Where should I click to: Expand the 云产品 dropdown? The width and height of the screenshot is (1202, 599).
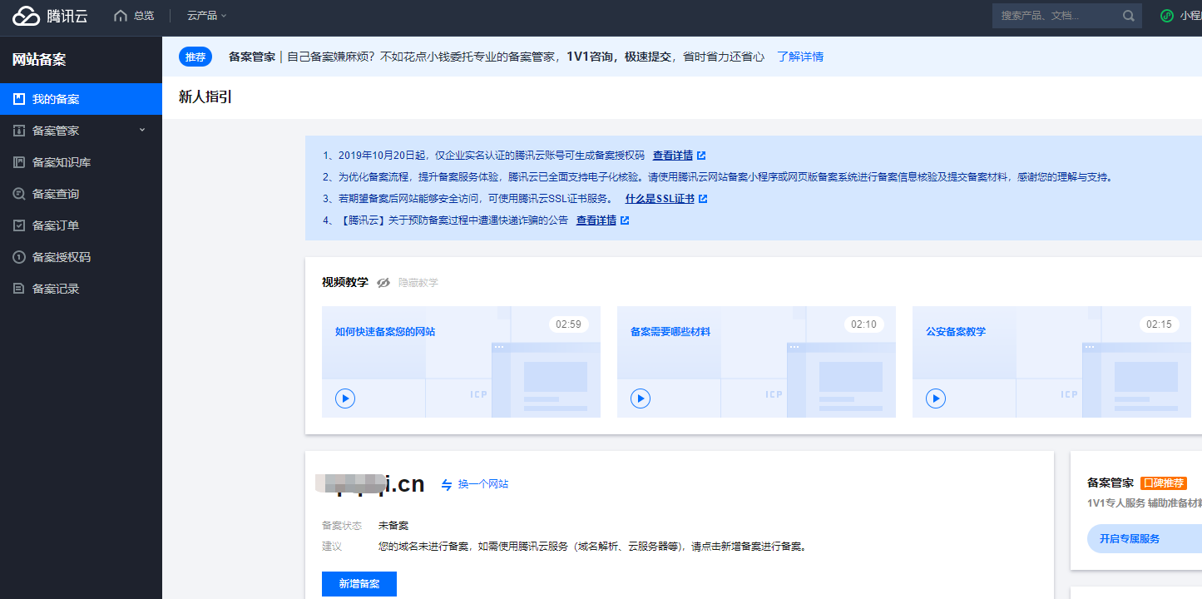tap(206, 16)
